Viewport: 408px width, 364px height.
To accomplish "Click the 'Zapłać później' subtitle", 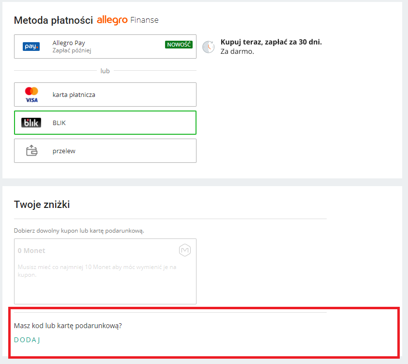I will click(x=72, y=50).
